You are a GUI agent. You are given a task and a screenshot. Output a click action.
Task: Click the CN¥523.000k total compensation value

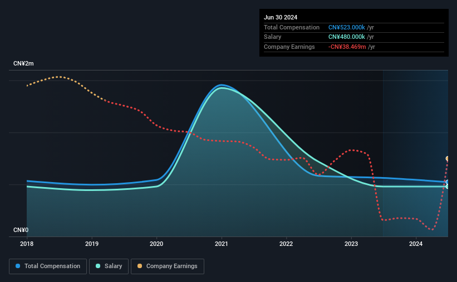pos(347,27)
